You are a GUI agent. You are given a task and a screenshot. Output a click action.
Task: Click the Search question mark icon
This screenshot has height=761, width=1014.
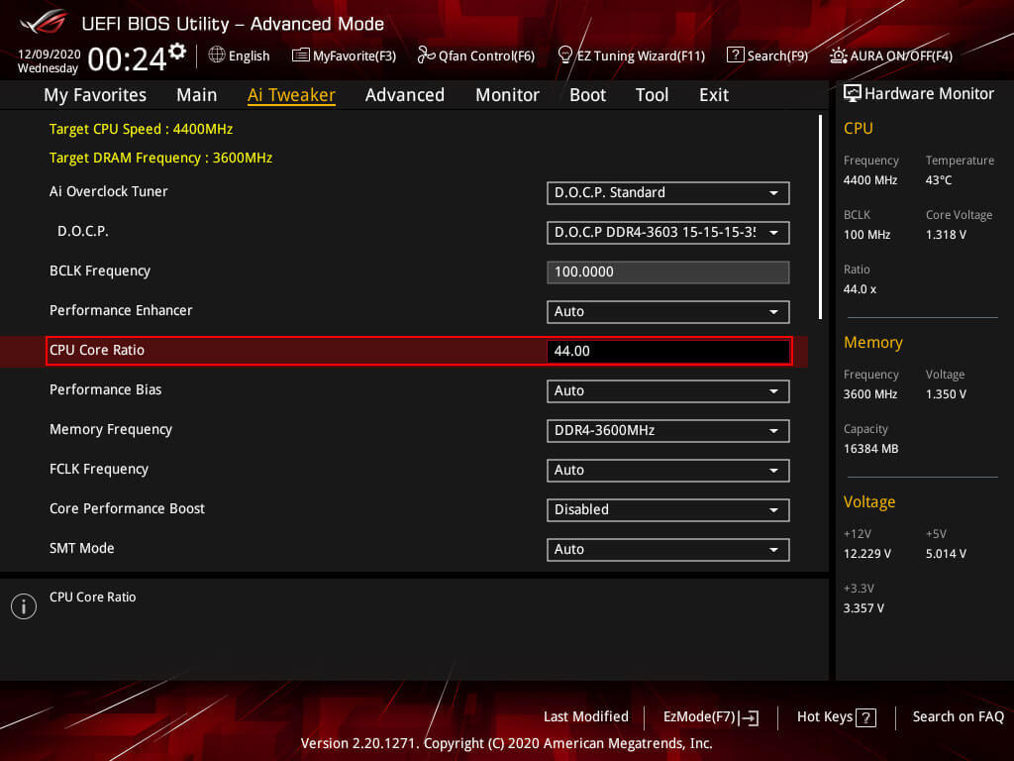pyautogui.click(x=736, y=55)
